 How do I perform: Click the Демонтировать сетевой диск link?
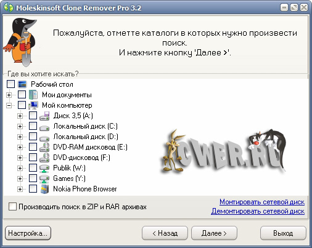tap(258, 211)
